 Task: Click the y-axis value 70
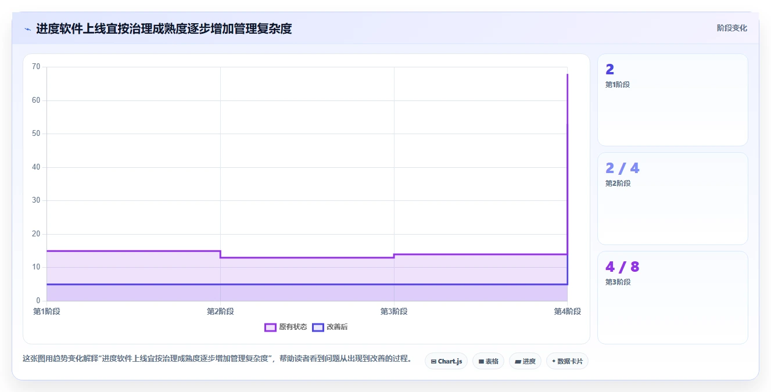pos(36,67)
